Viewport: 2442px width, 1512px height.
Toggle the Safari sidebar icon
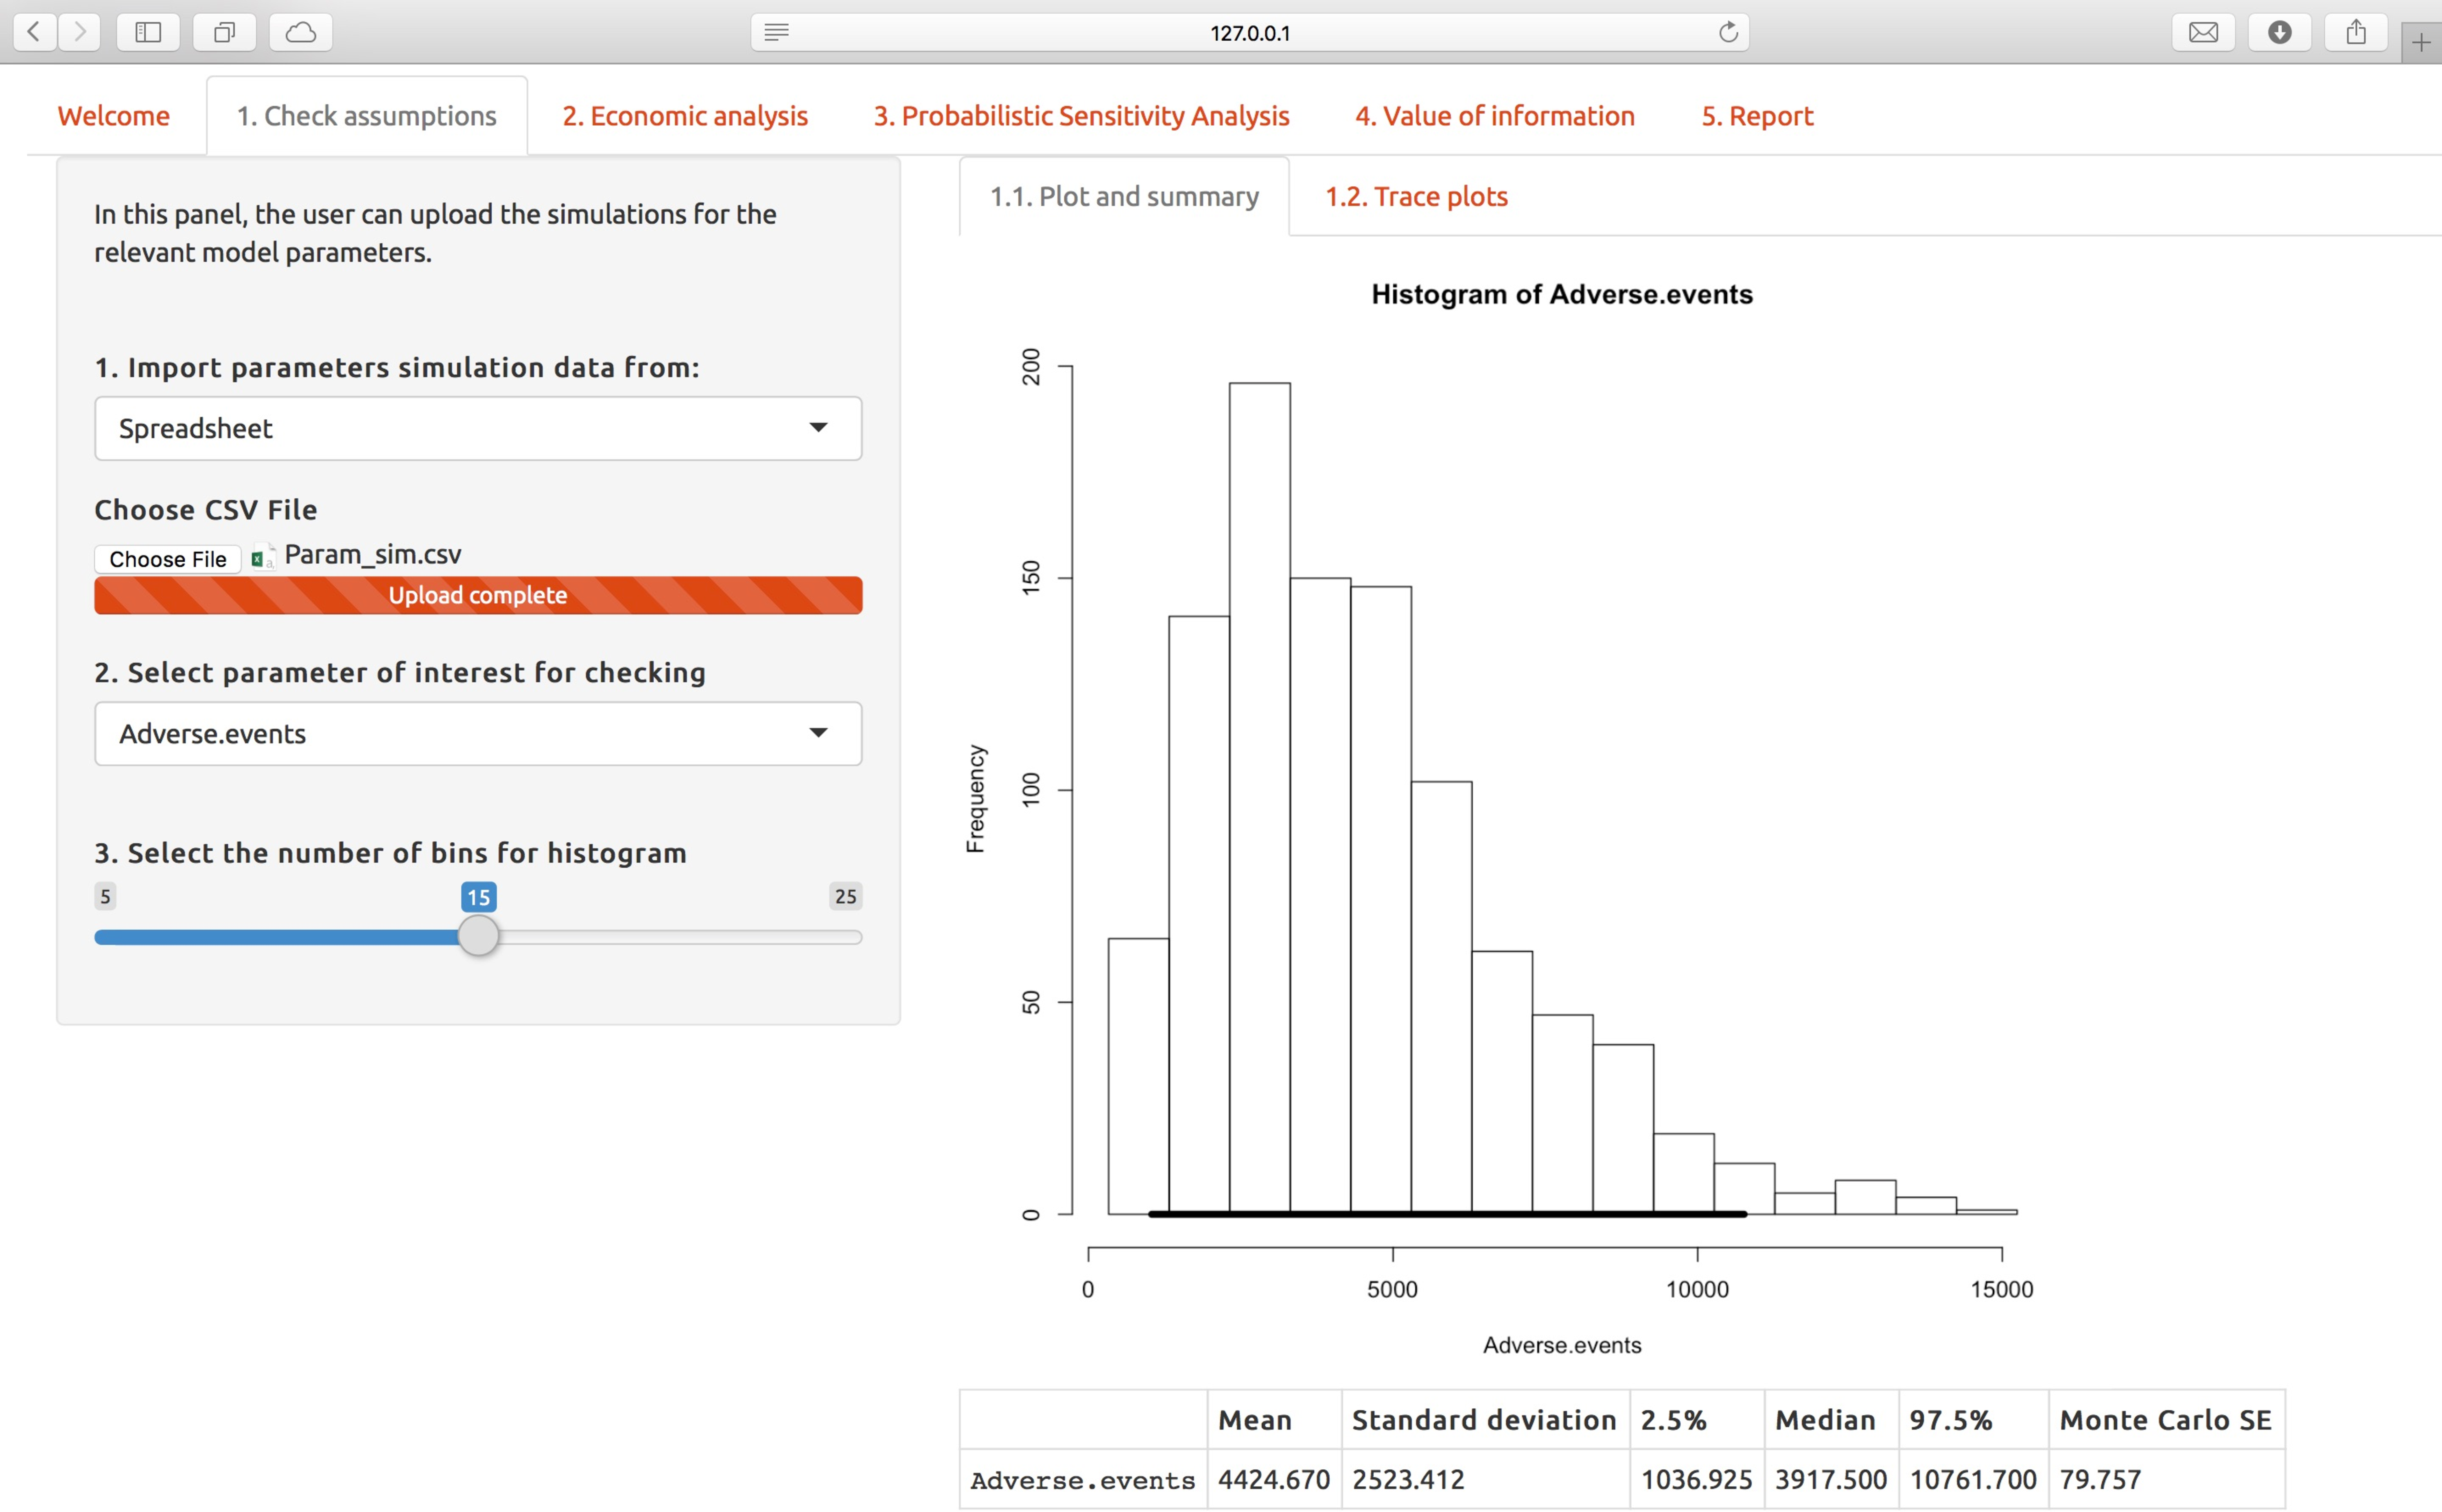point(148,32)
